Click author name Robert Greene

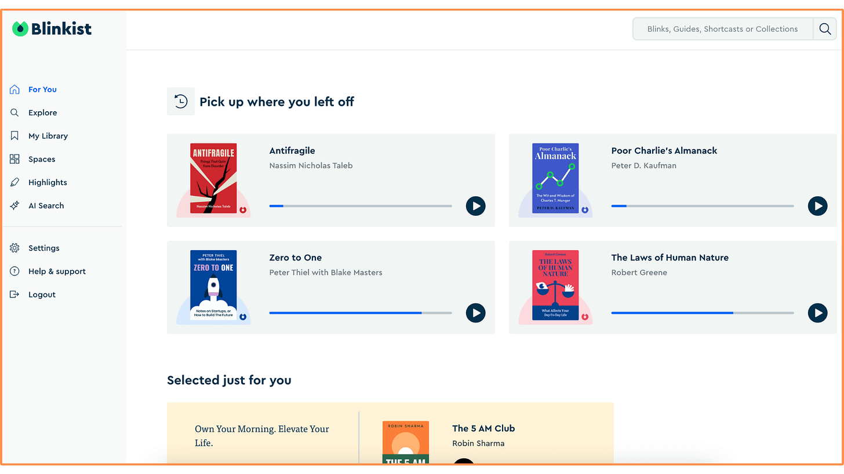(639, 273)
